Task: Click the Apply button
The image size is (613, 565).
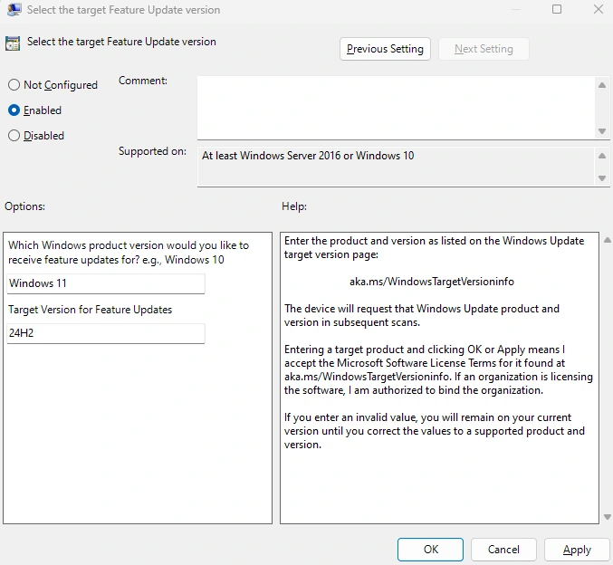Action: [x=577, y=550]
